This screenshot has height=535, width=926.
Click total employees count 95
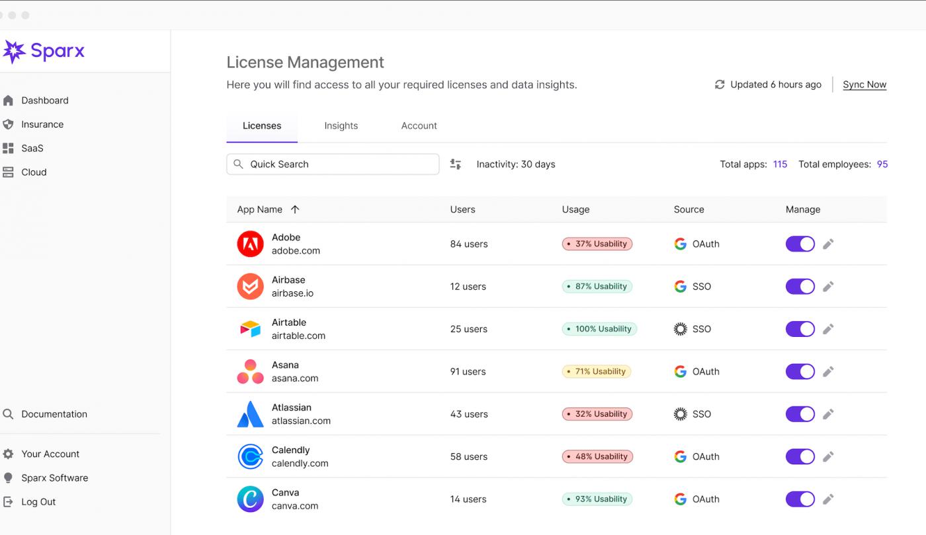click(x=882, y=164)
